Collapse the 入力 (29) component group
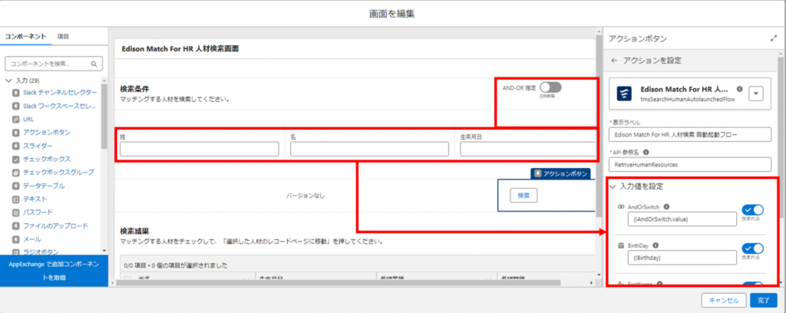 pos(8,80)
